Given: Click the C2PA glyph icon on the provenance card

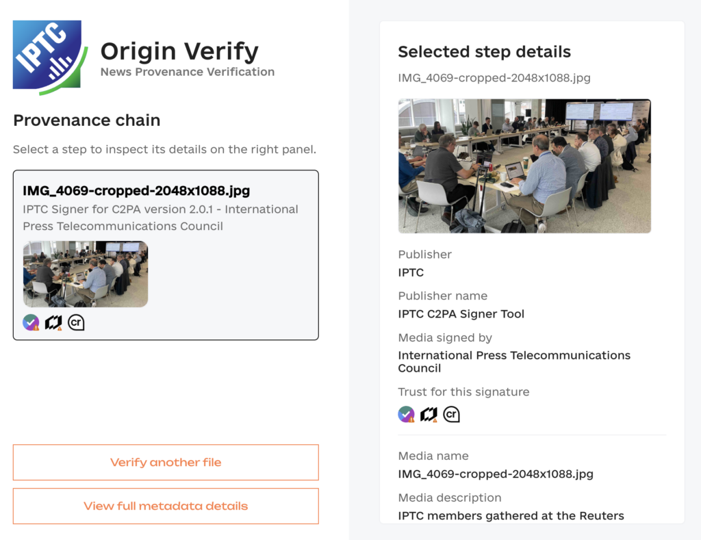Looking at the screenshot, I should (53, 322).
